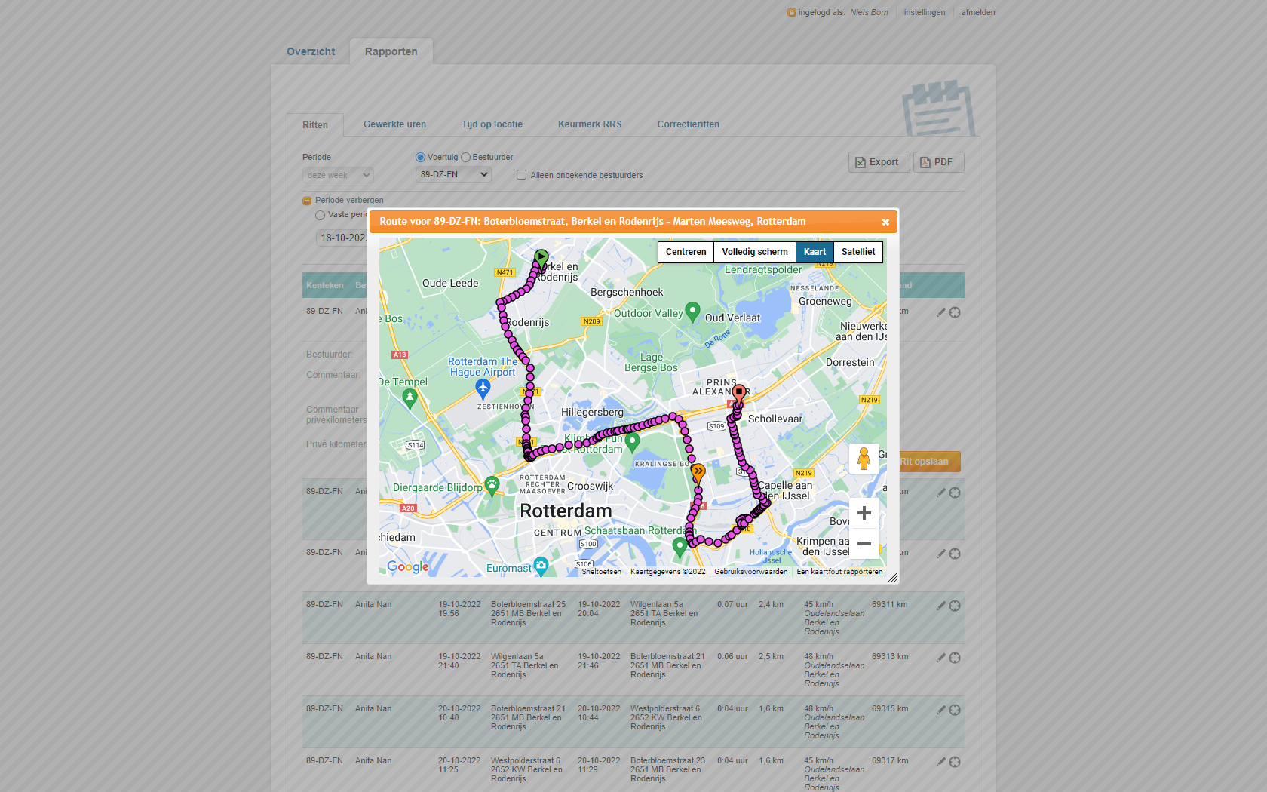Select the Bestuurder radio button
This screenshot has height=792, width=1267.
click(465, 157)
